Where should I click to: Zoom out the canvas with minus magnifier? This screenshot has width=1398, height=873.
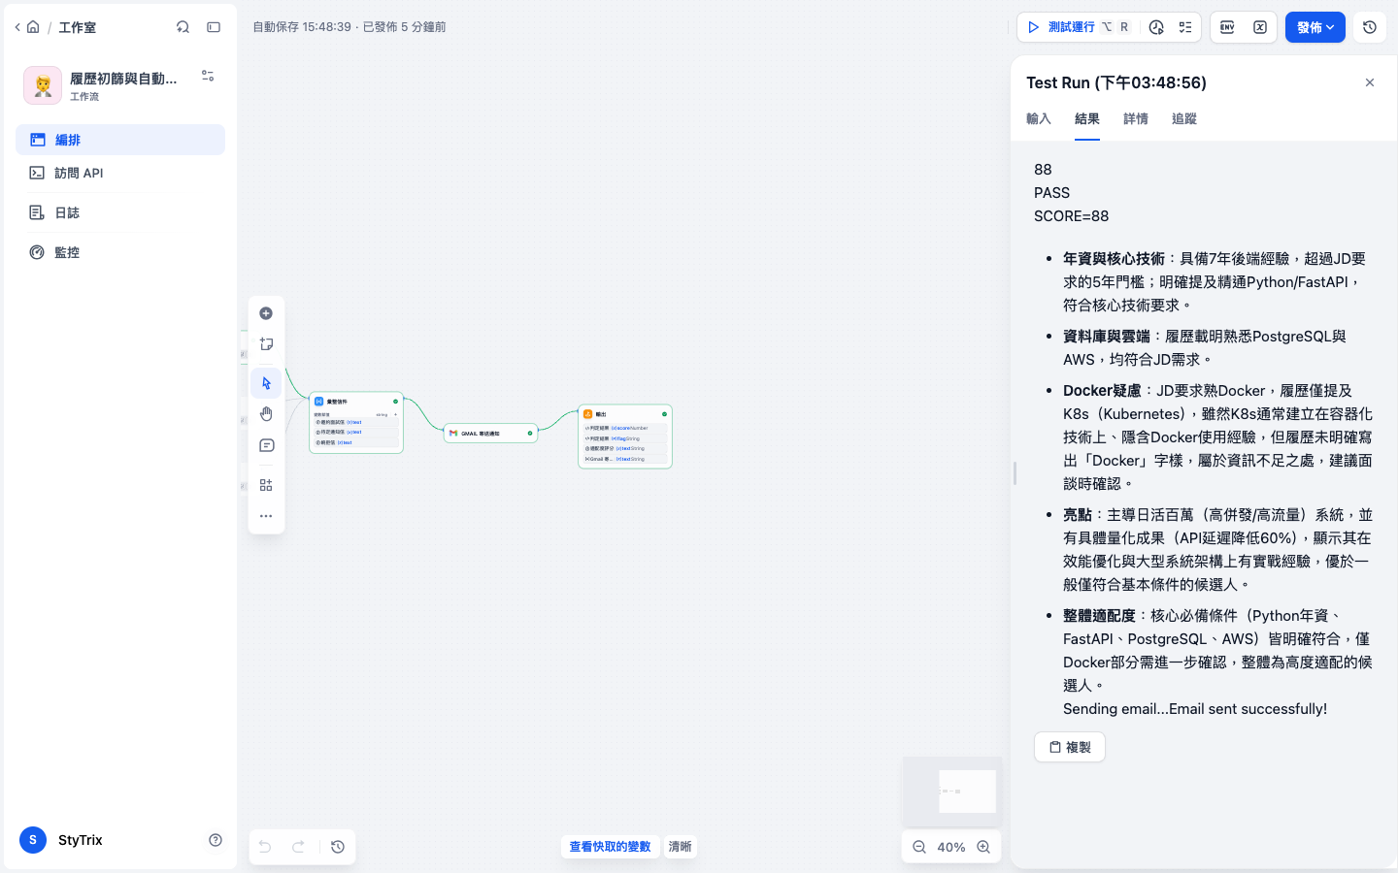pos(919,847)
